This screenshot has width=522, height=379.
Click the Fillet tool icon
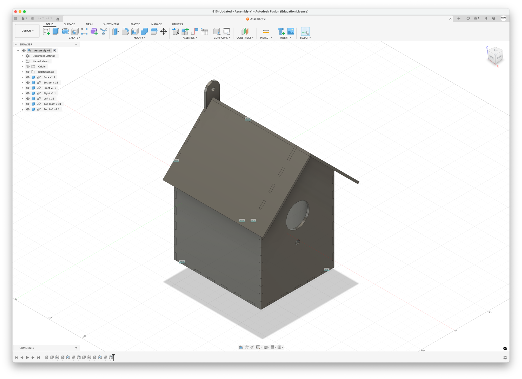pyautogui.click(x=125, y=31)
